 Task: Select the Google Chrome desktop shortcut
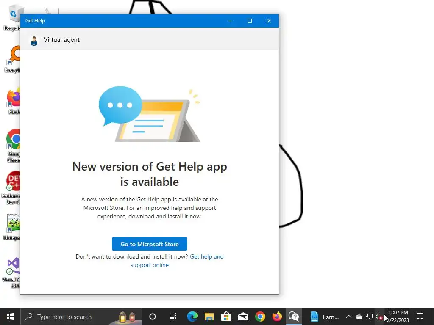(x=13, y=146)
